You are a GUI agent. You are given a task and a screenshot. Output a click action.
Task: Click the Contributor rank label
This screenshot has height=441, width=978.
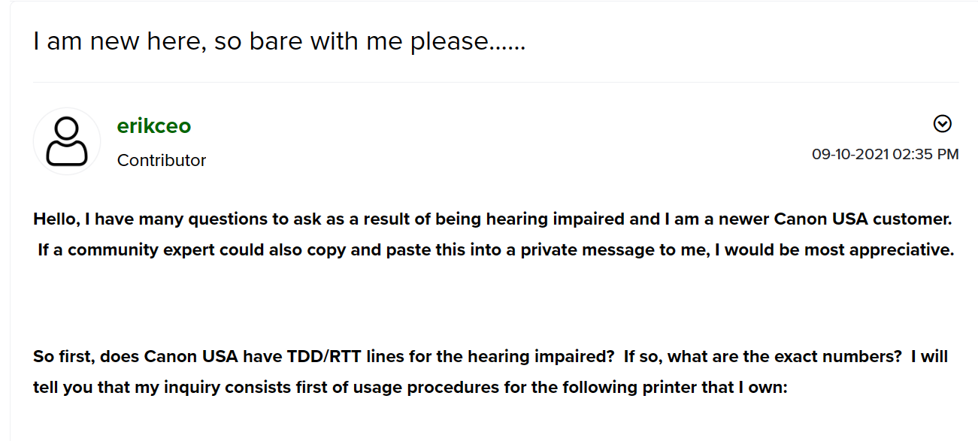click(x=162, y=160)
